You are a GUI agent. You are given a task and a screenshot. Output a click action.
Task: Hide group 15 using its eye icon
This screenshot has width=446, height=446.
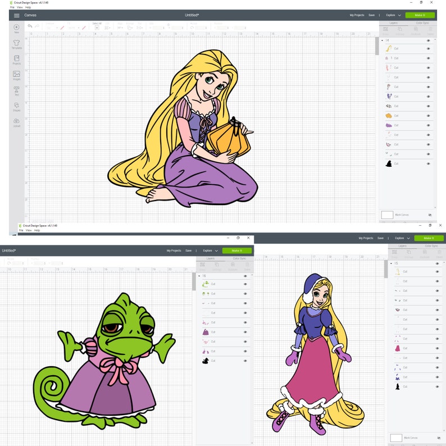[437, 263]
